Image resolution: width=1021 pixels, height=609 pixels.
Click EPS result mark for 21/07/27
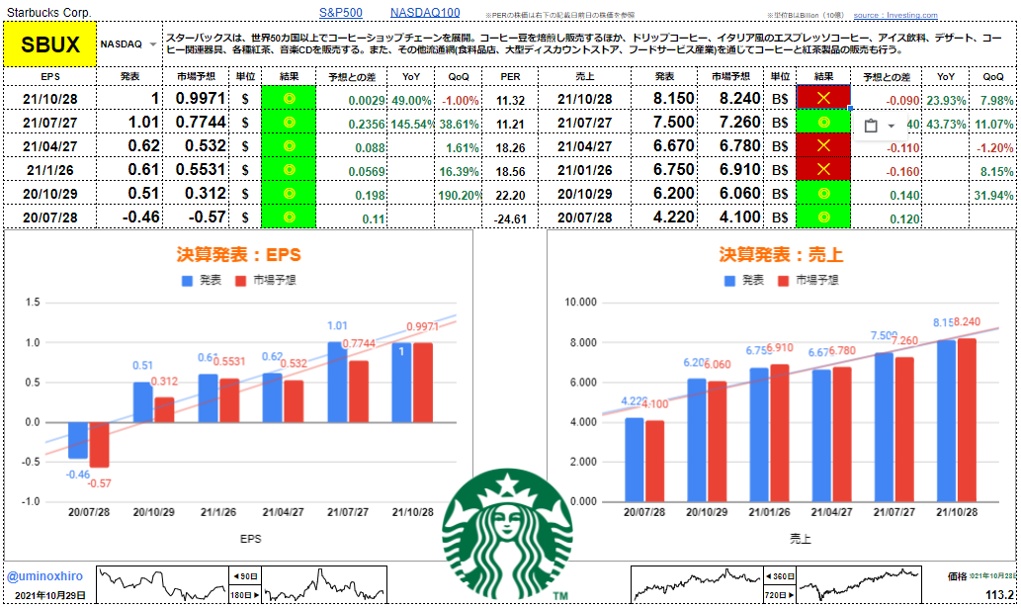click(289, 123)
